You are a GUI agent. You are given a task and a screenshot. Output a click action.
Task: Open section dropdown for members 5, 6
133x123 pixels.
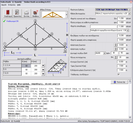click(43, 70)
